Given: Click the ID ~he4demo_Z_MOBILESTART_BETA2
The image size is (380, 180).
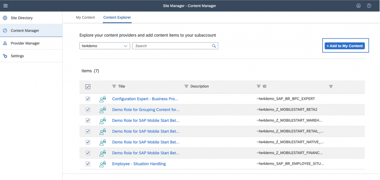Looking at the screenshot, I should click(287, 110).
